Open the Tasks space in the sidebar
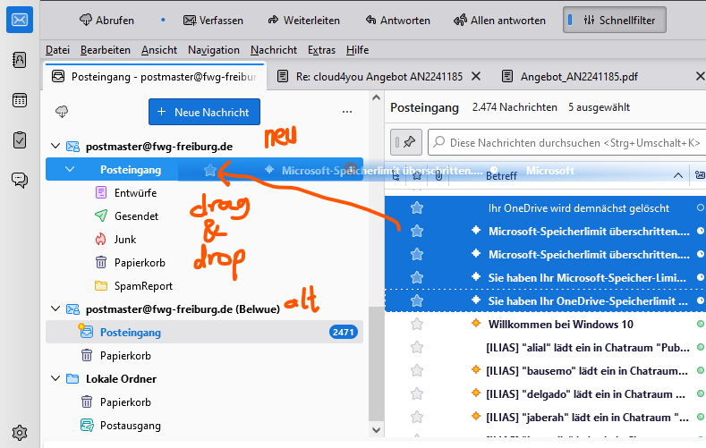The image size is (706, 448). click(x=20, y=139)
